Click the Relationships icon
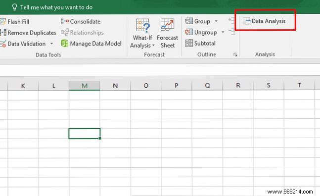Image resolution: width=320 pixels, height=196 pixels. 64,32
